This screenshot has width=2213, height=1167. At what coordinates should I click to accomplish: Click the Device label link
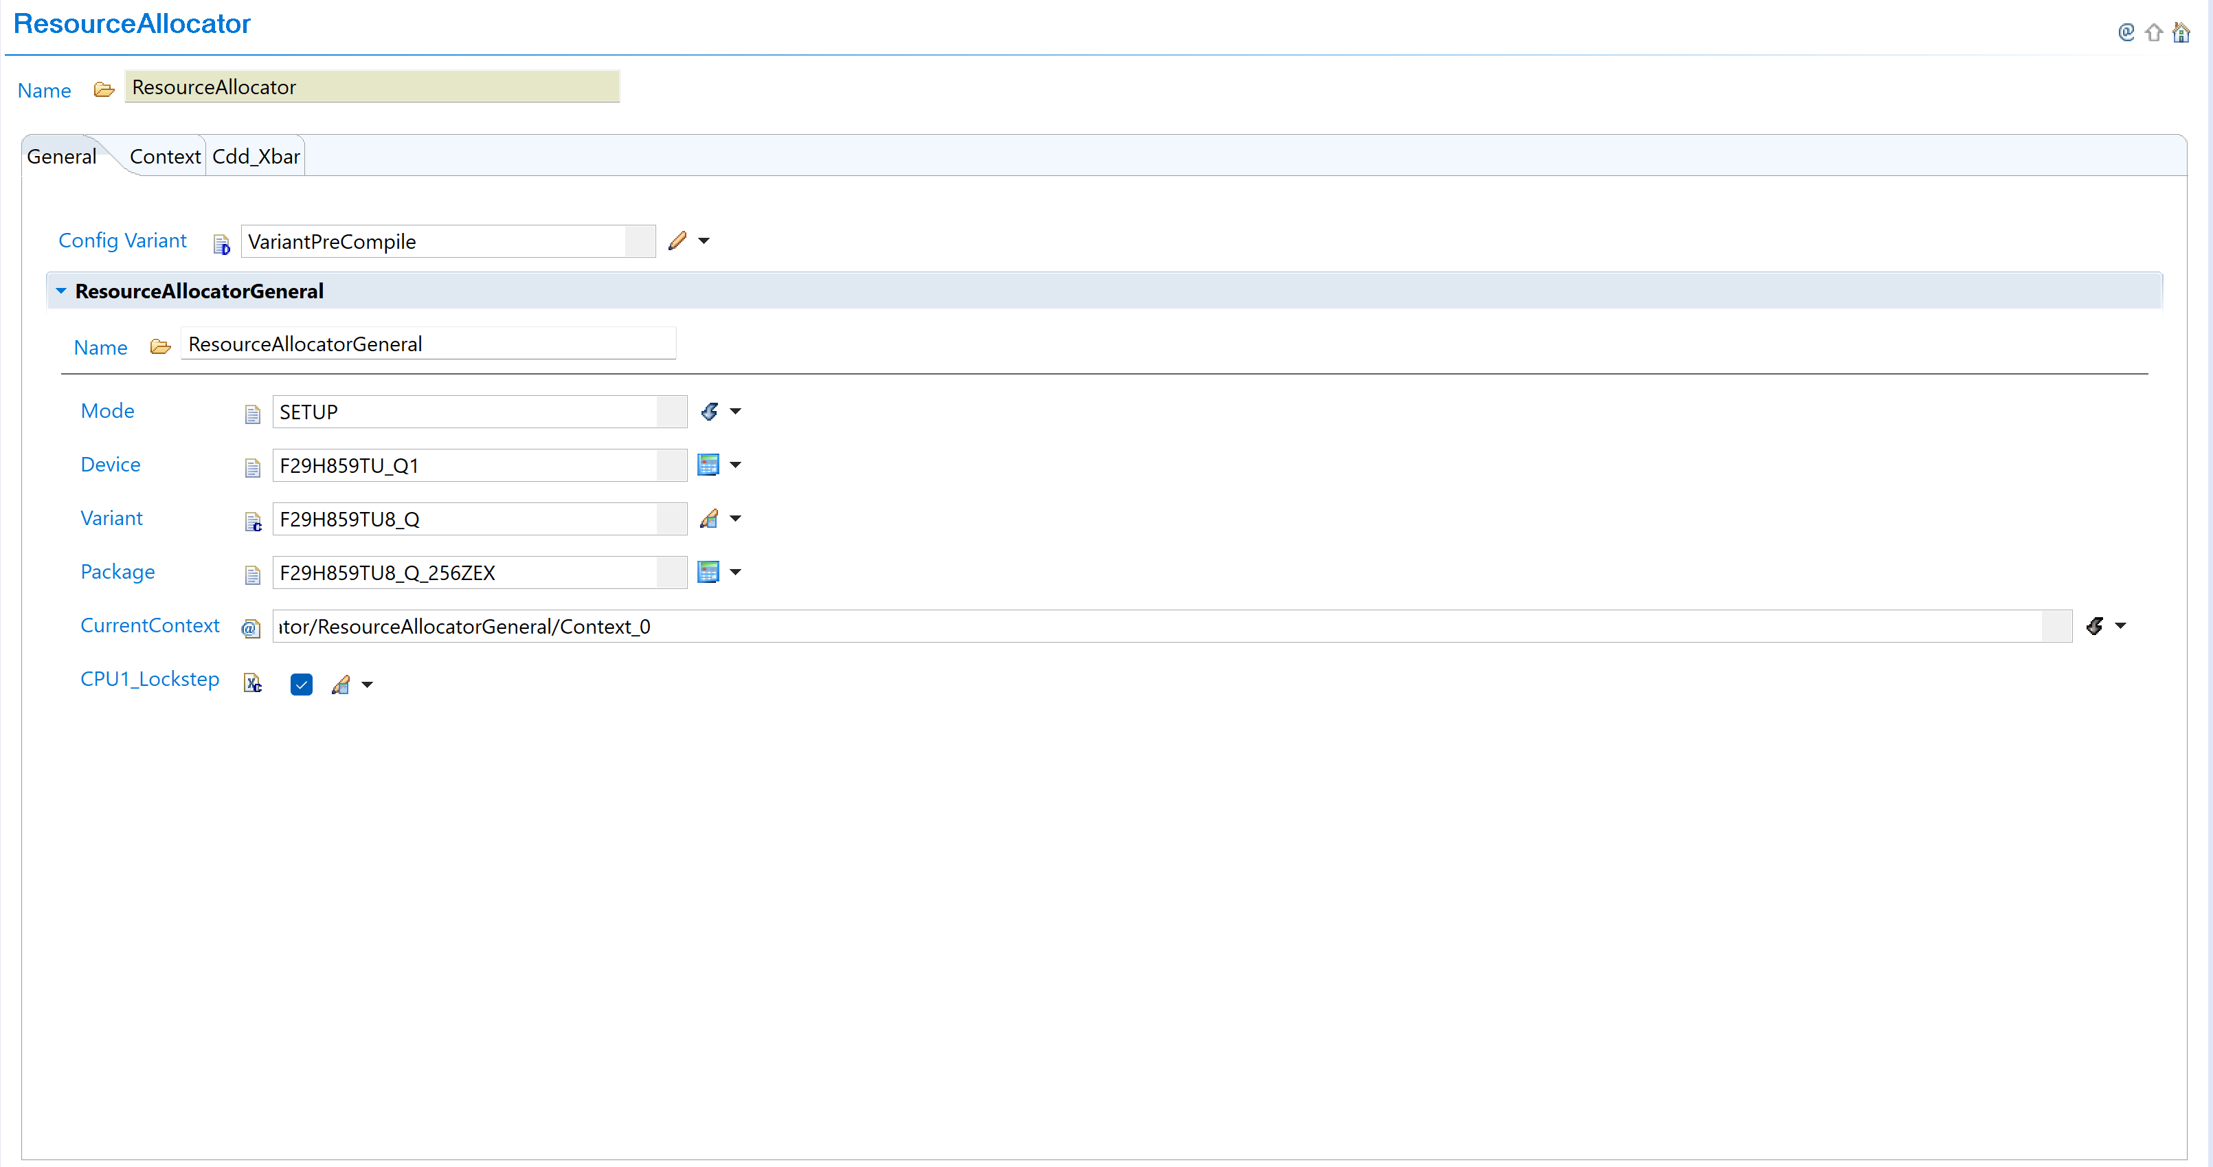click(110, 465)
